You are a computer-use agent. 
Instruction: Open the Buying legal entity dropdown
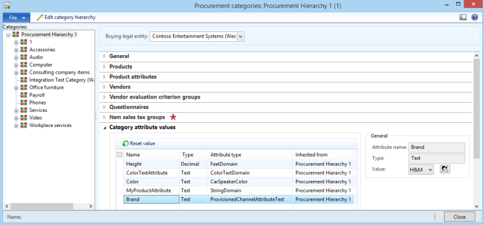(241, 36)
